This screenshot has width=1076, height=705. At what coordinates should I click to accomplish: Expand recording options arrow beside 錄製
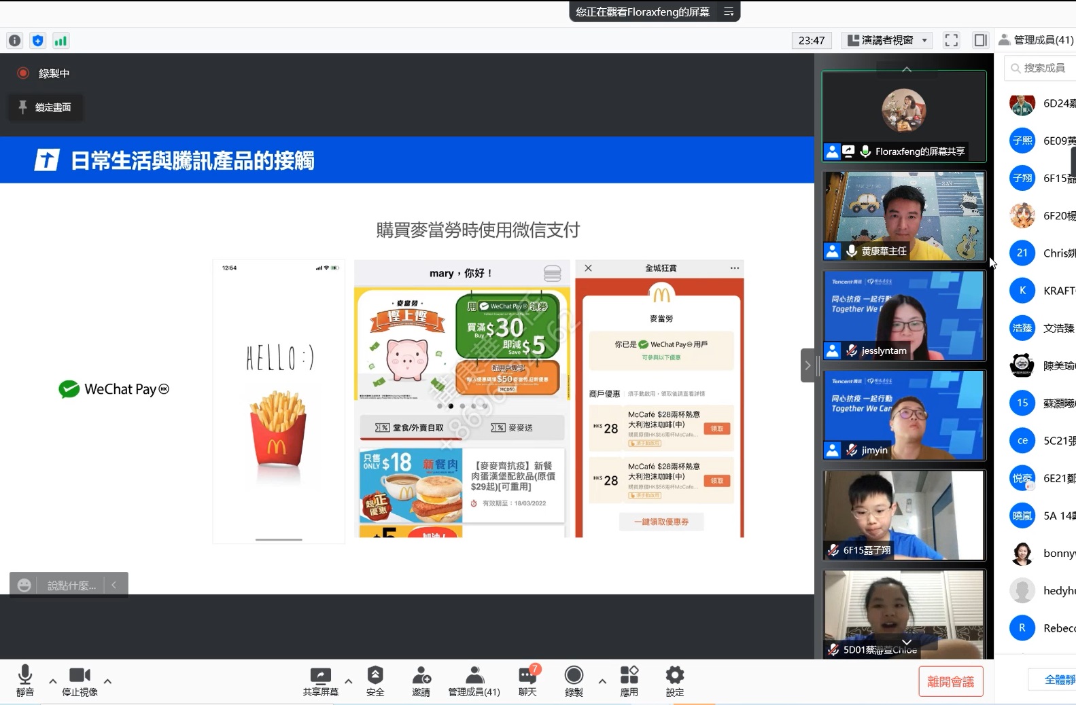point(602,681)
